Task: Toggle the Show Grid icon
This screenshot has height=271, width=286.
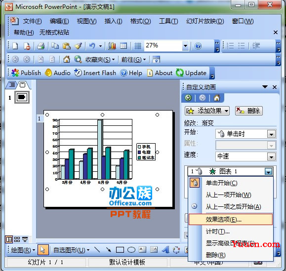Action: [138, 46]
